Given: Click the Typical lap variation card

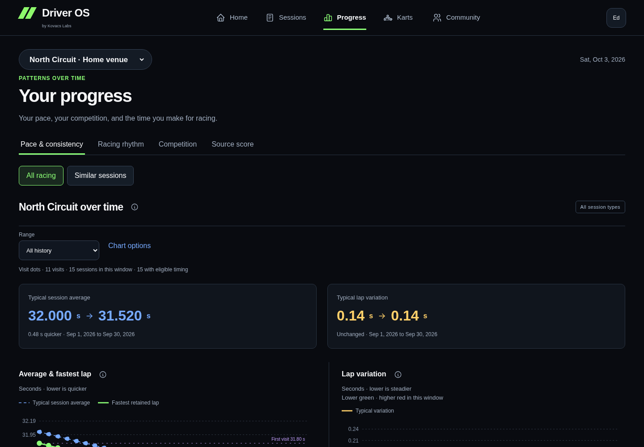Looking at the screenshot, I should pos(476,316).
